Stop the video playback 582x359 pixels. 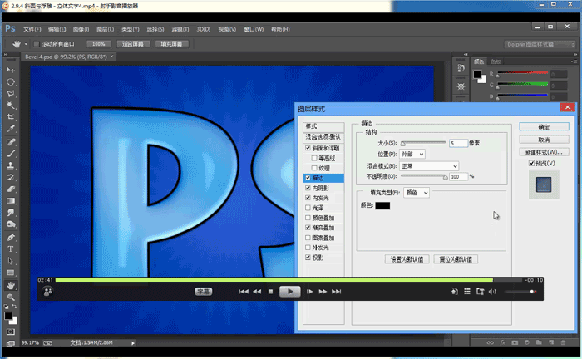[x=270, y=292]
